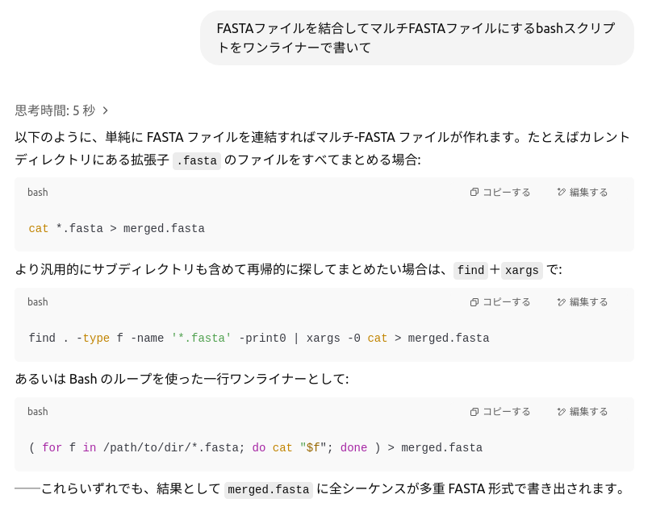Copy the find xargs code block

[500, 302]
